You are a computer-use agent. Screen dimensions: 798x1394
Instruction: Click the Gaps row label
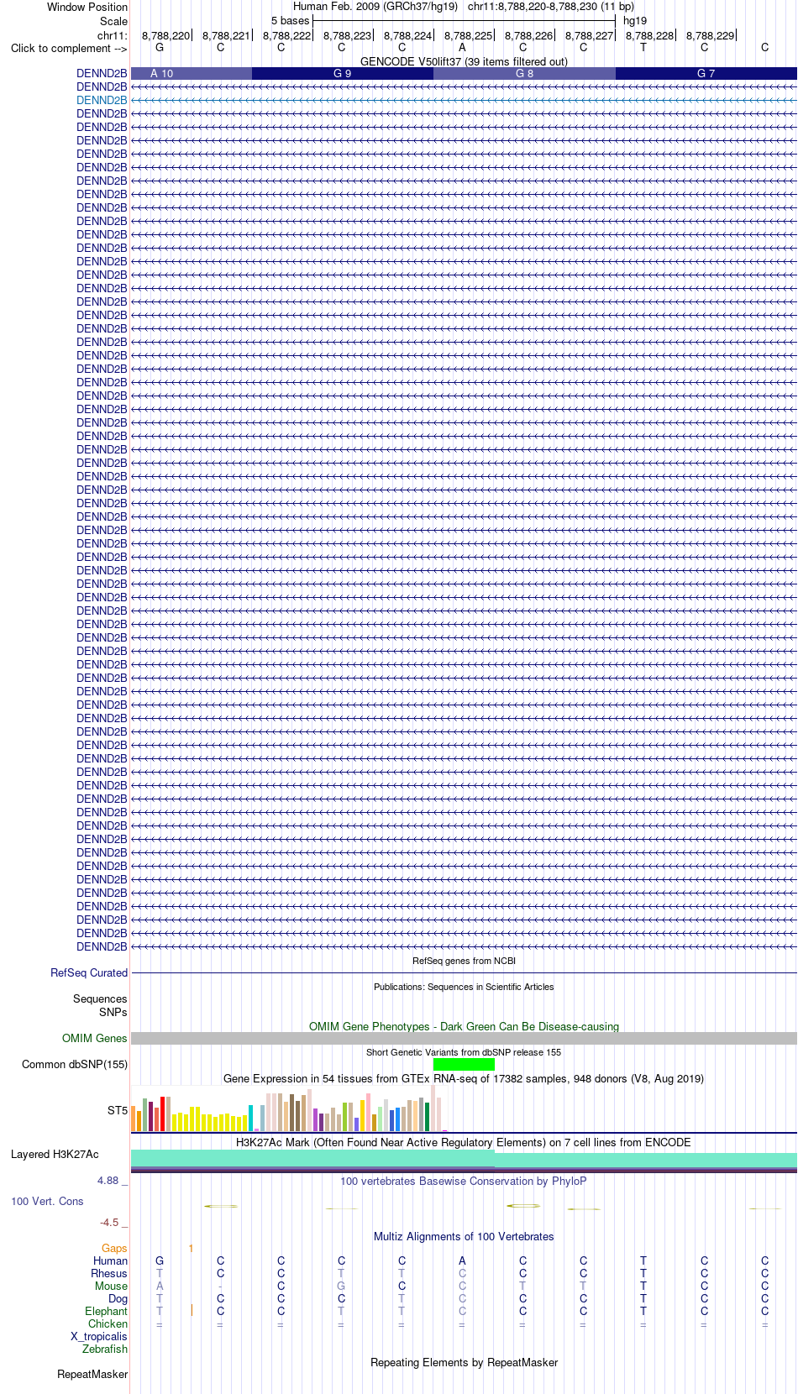114,1248
